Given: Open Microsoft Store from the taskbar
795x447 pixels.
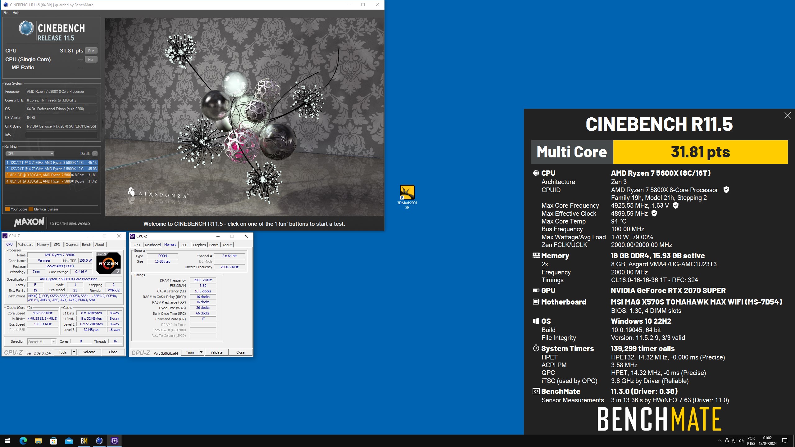Looking at the screenshot, I should pos(53,441).
